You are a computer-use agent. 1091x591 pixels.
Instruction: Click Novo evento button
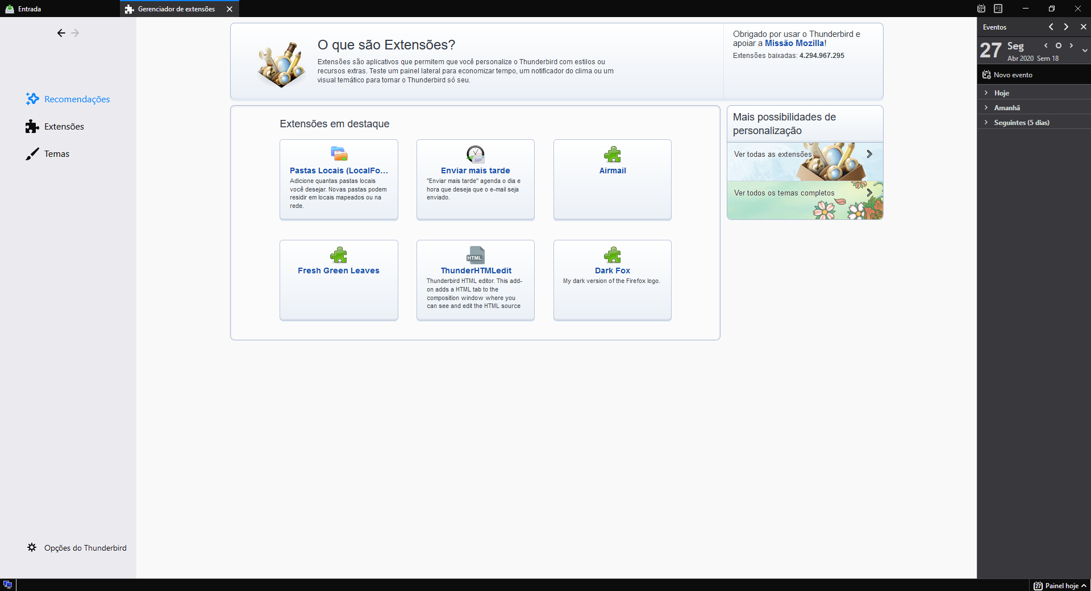(1007, 75)
